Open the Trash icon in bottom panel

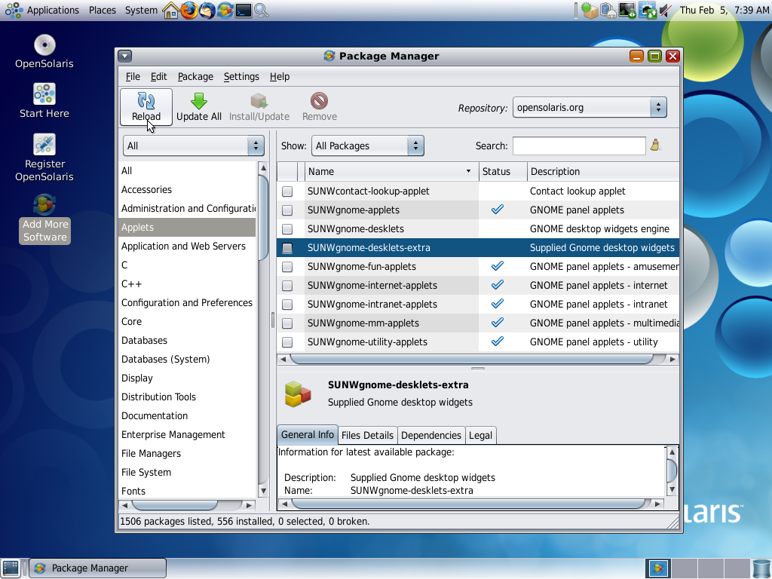761,568
